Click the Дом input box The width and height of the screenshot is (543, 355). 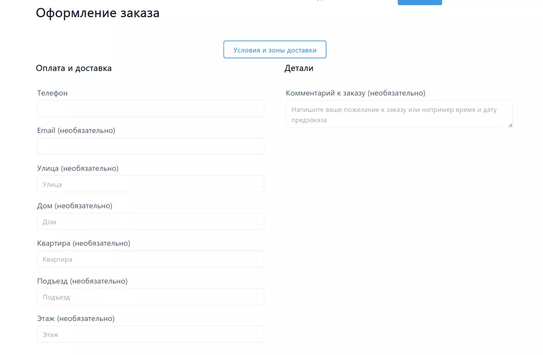point(150,222)
